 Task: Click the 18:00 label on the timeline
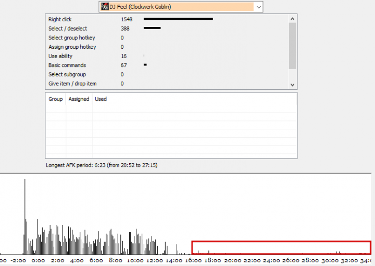[x=213, y=260]
